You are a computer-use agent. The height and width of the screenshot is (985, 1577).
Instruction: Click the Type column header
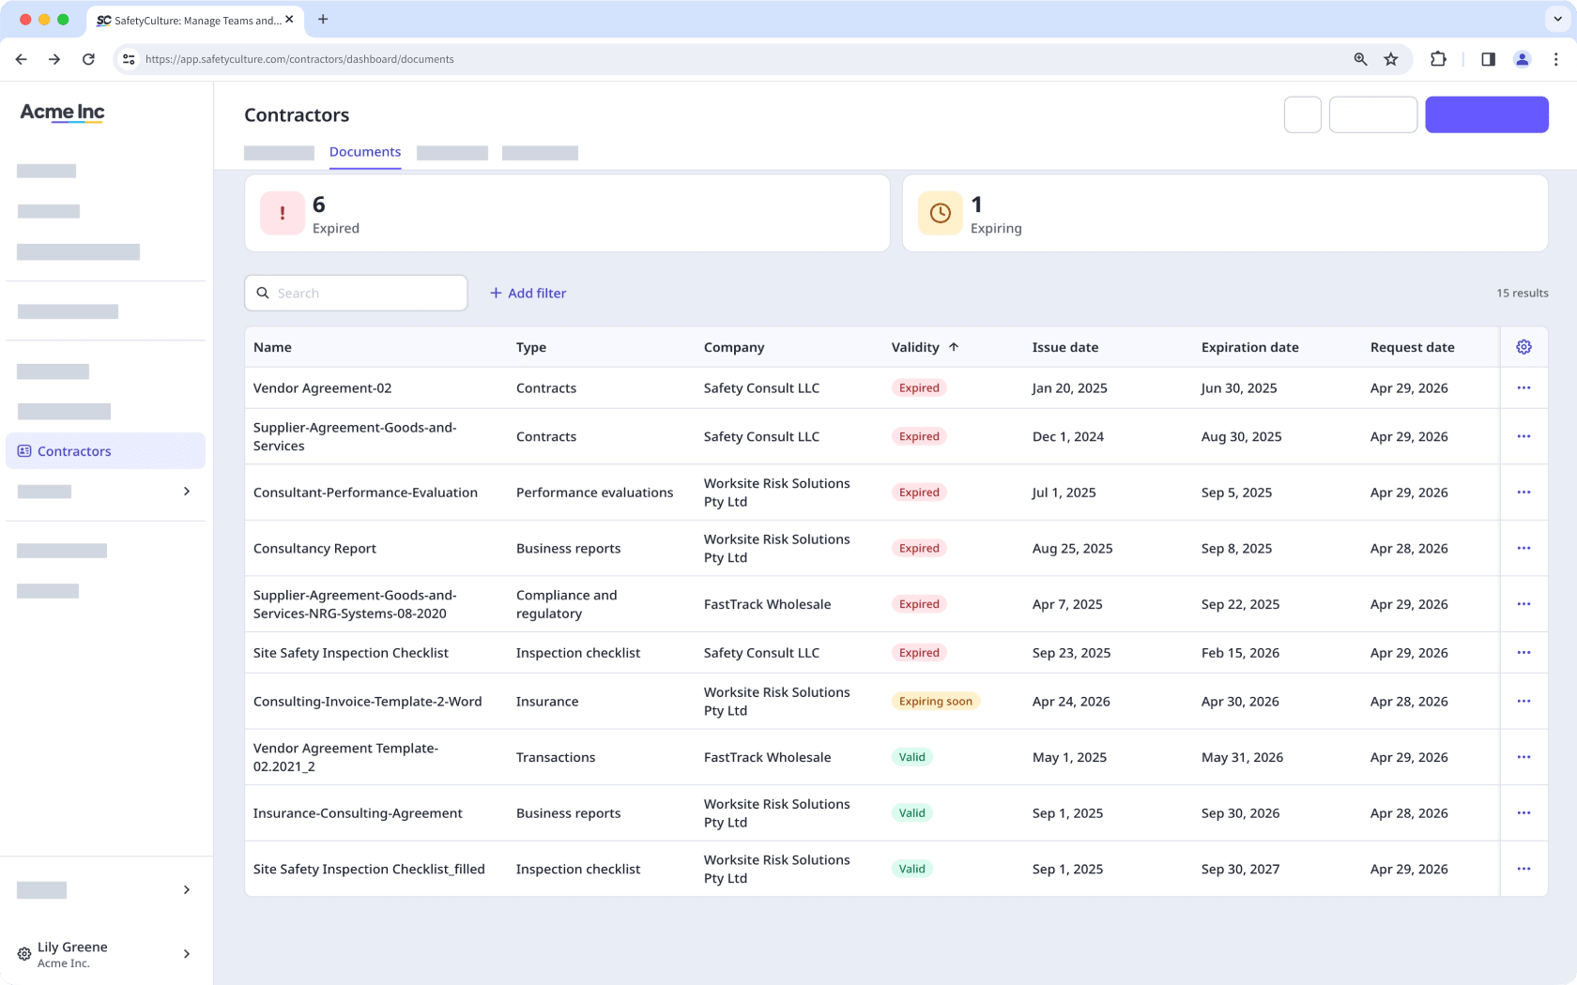530,347
